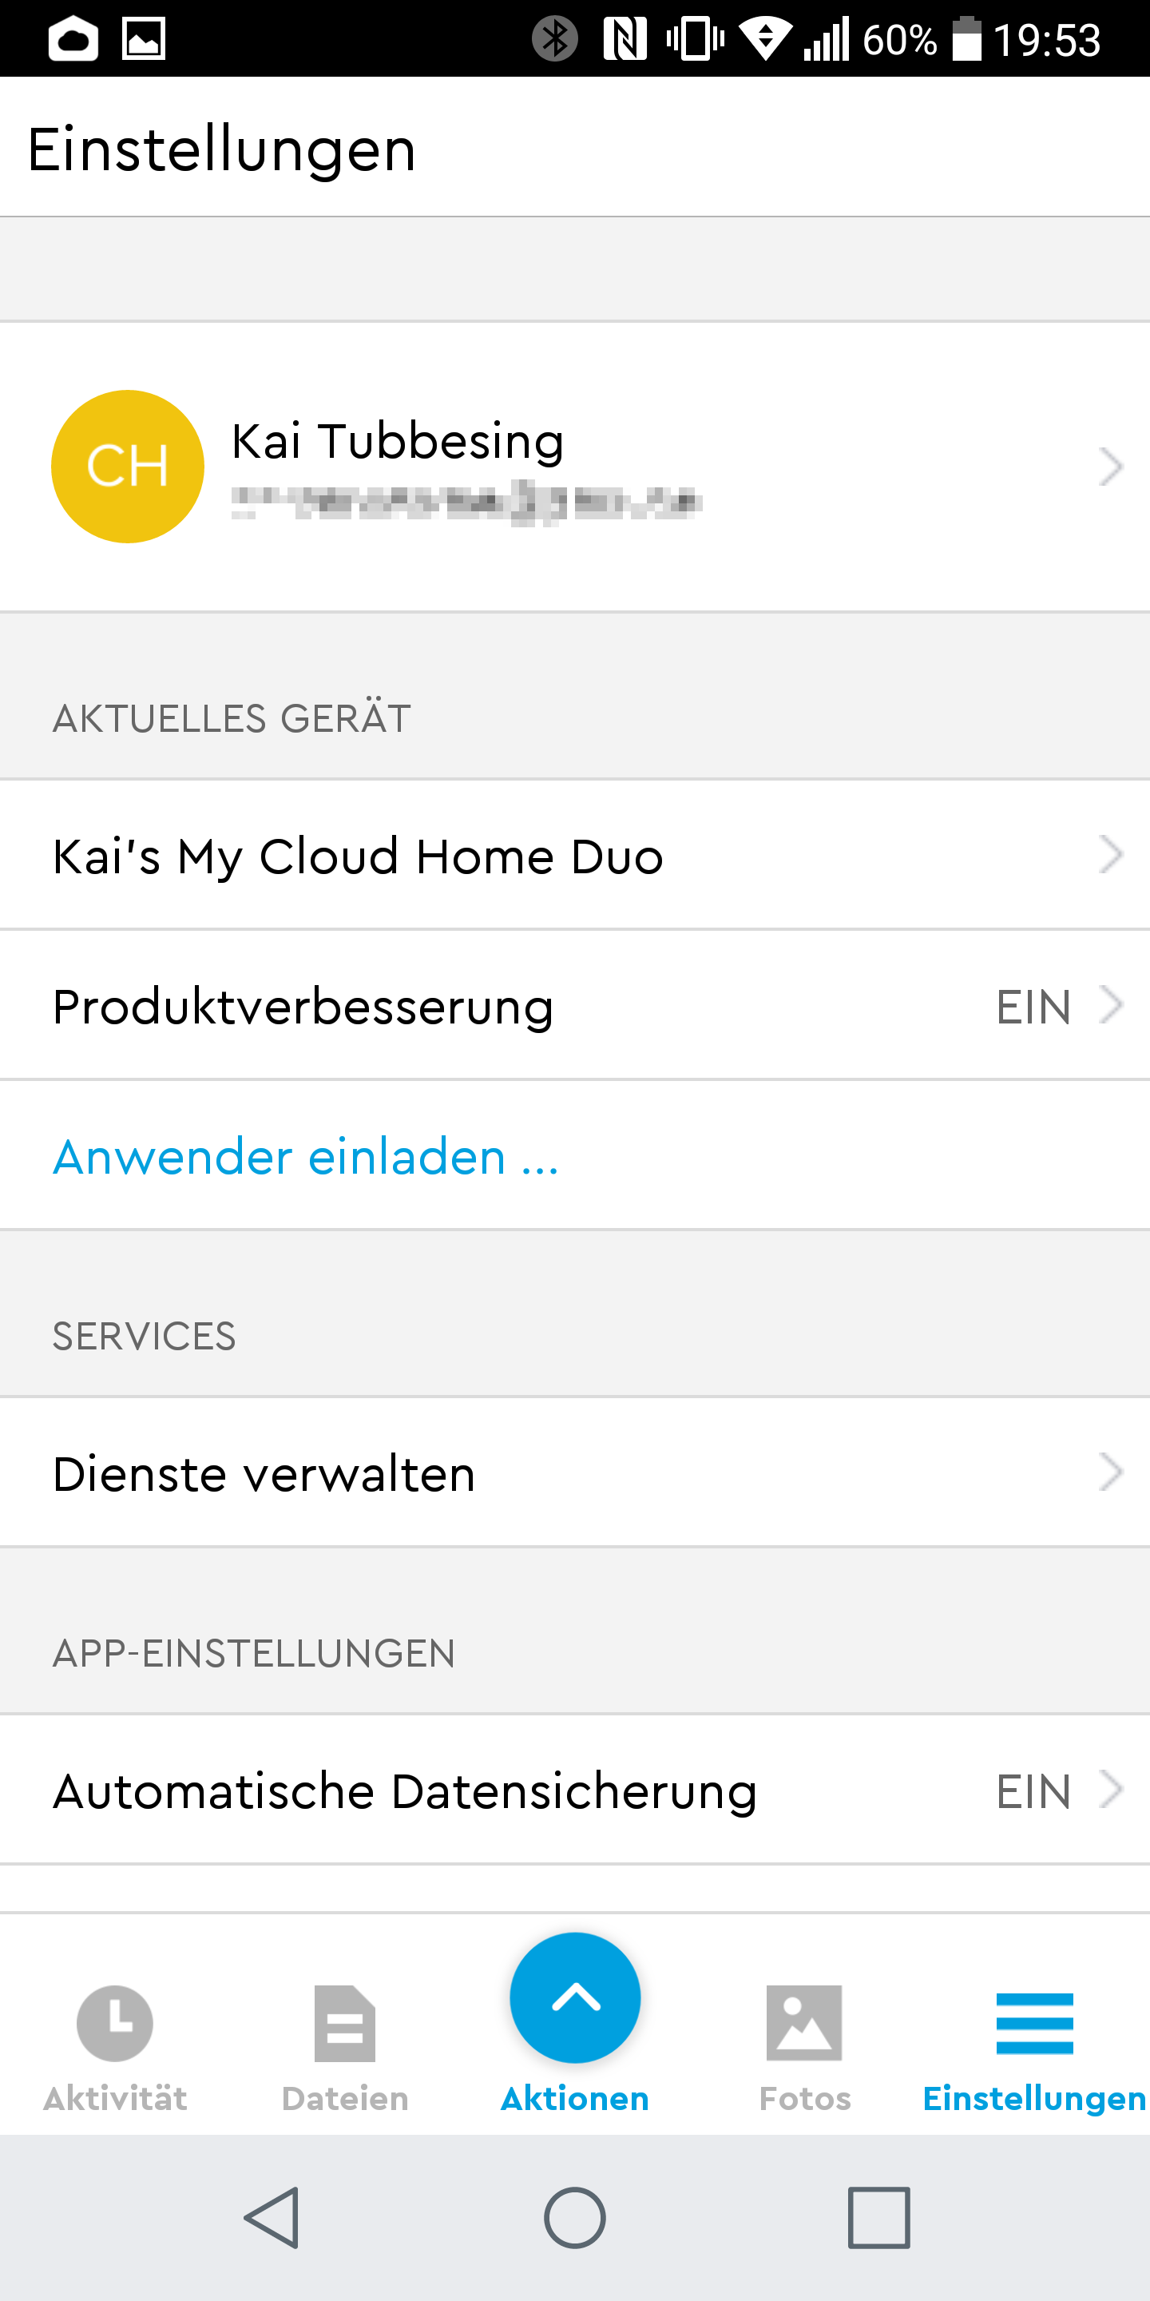The width and height of the screenshot is (1150, 2301).
Task: Switch to the Fotos tab label
Action: [804, 2098]
